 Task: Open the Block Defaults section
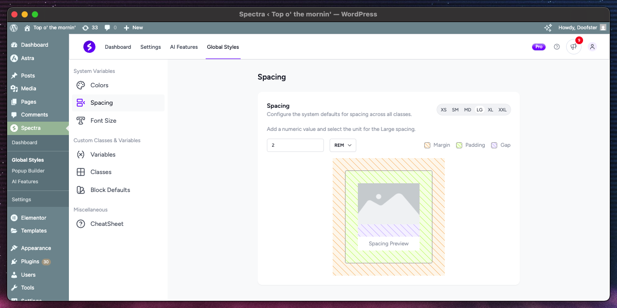click(x=110, y=190)
